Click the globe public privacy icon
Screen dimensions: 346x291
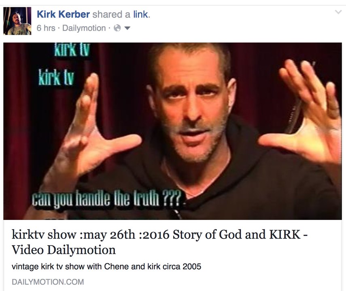coord(117,28)
